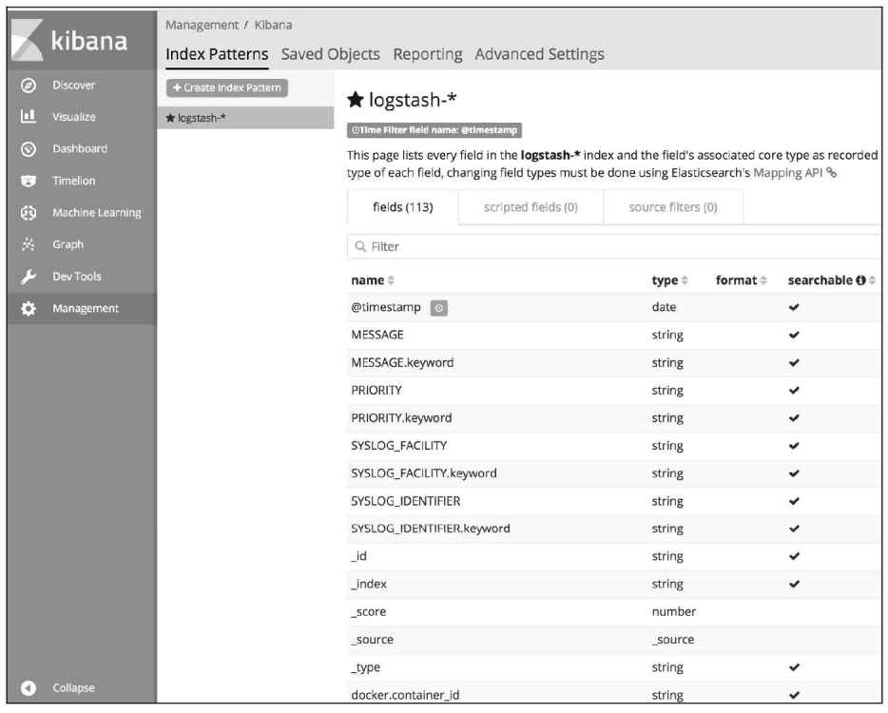The height and width of the screenshot is (713, 888).
Task: Open the source filters tab
Action: [x=673, y=207]
